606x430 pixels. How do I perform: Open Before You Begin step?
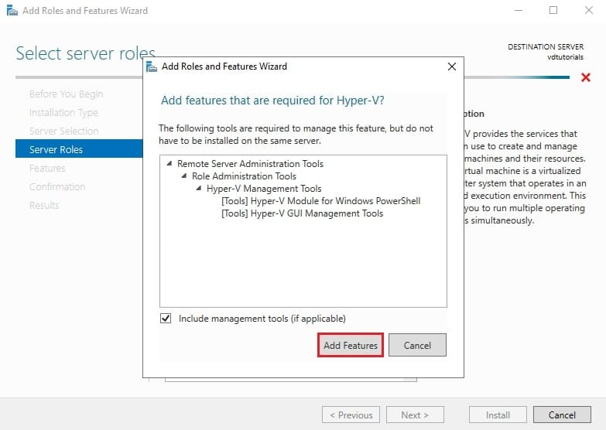66,94
